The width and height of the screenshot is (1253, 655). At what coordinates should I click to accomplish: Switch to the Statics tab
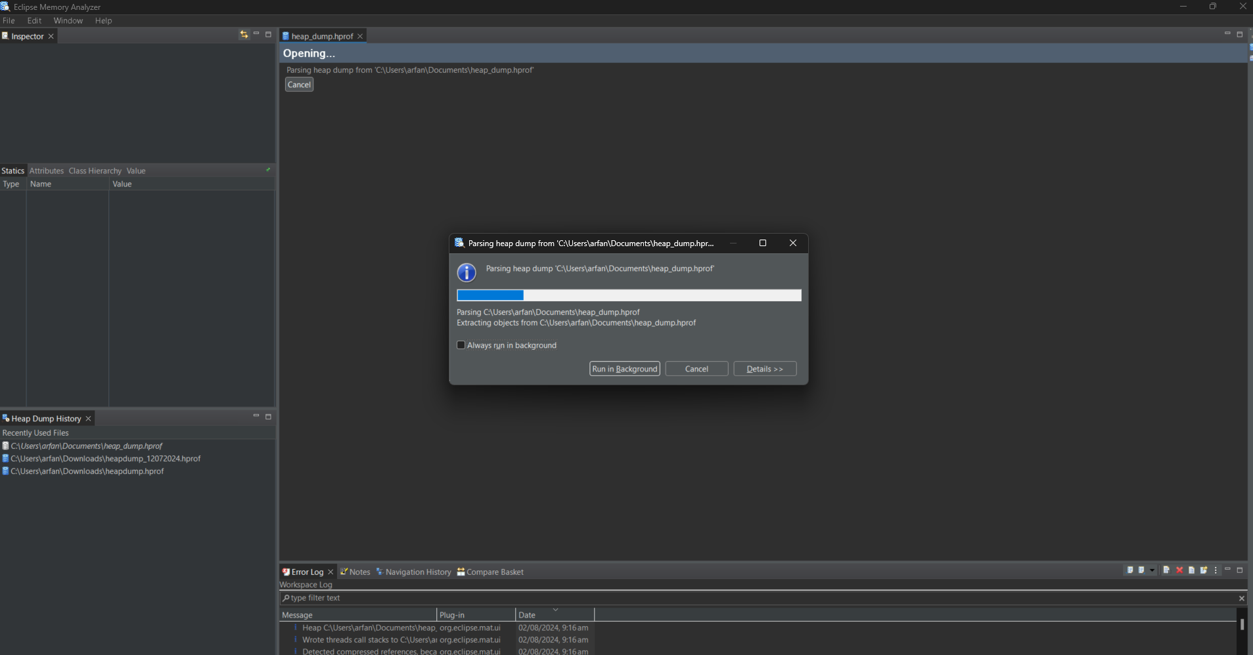[12, 171]
